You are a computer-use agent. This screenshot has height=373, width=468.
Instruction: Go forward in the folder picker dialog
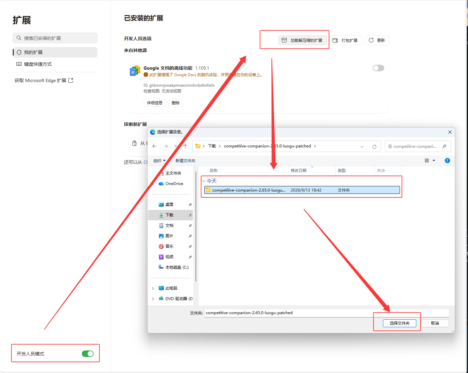point(166,146)
